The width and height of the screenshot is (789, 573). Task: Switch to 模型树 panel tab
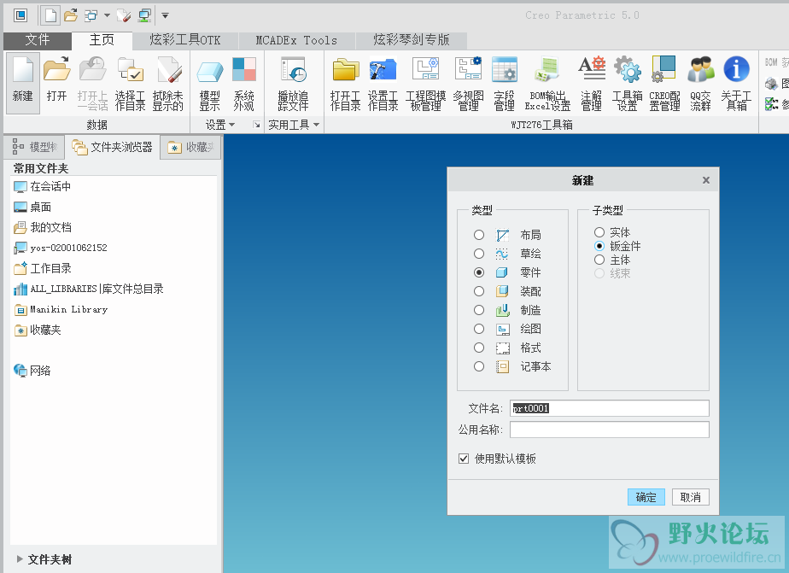35,147
